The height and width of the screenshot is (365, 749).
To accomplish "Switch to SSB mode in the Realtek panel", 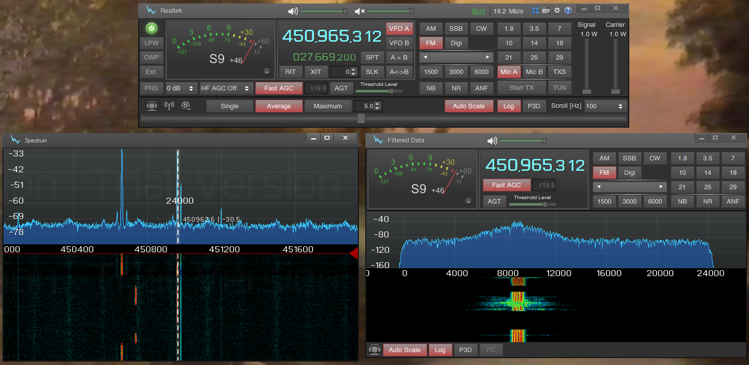I will coord(456,28).
